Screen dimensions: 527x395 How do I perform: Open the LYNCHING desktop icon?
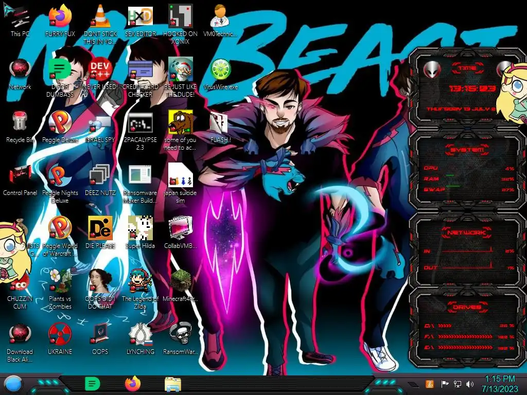click(x=140, y=339)
